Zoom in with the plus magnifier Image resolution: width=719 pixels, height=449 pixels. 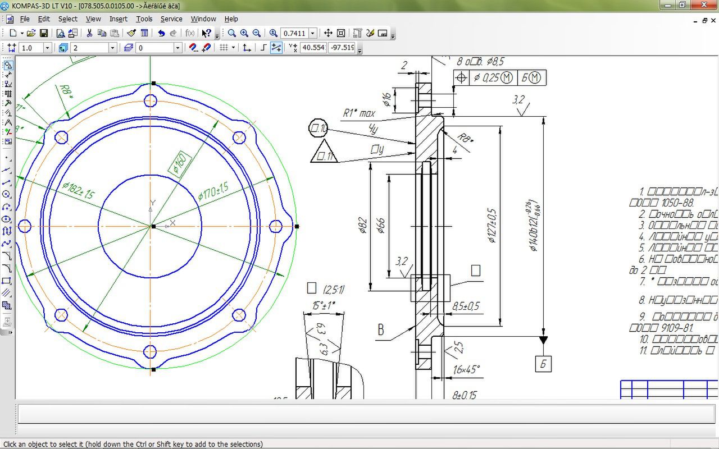pyautogui.click(x=244, y=33)
